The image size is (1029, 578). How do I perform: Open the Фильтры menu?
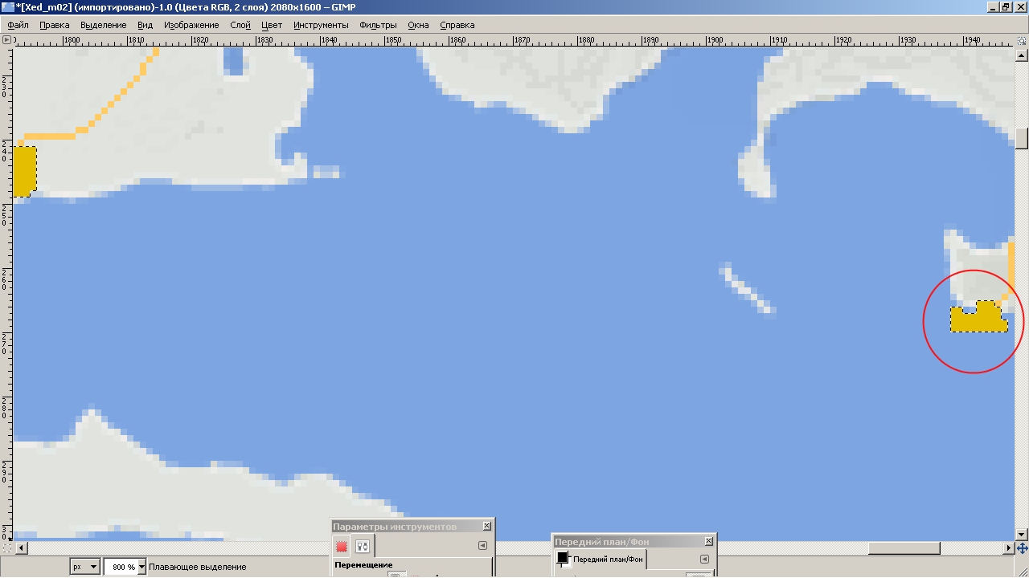coord(379,25)
